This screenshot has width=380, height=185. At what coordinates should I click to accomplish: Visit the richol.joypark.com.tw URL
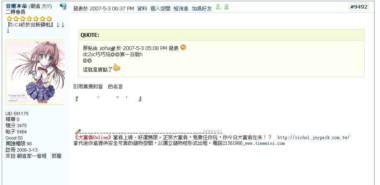tap(313, 138)
